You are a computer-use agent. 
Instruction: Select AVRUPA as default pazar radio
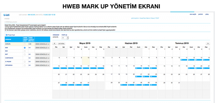click(x=25, y=44)
